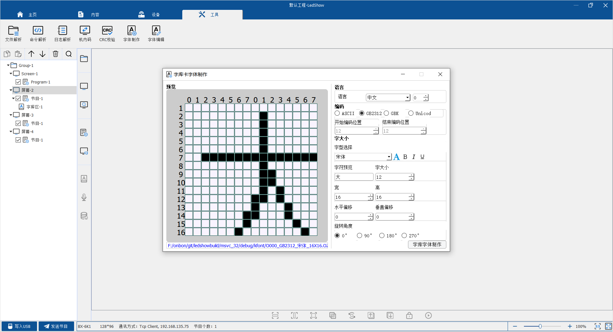The image size is (613, 332).
Task: Click the 写入USB button
Action: click(x=19, y=326)
